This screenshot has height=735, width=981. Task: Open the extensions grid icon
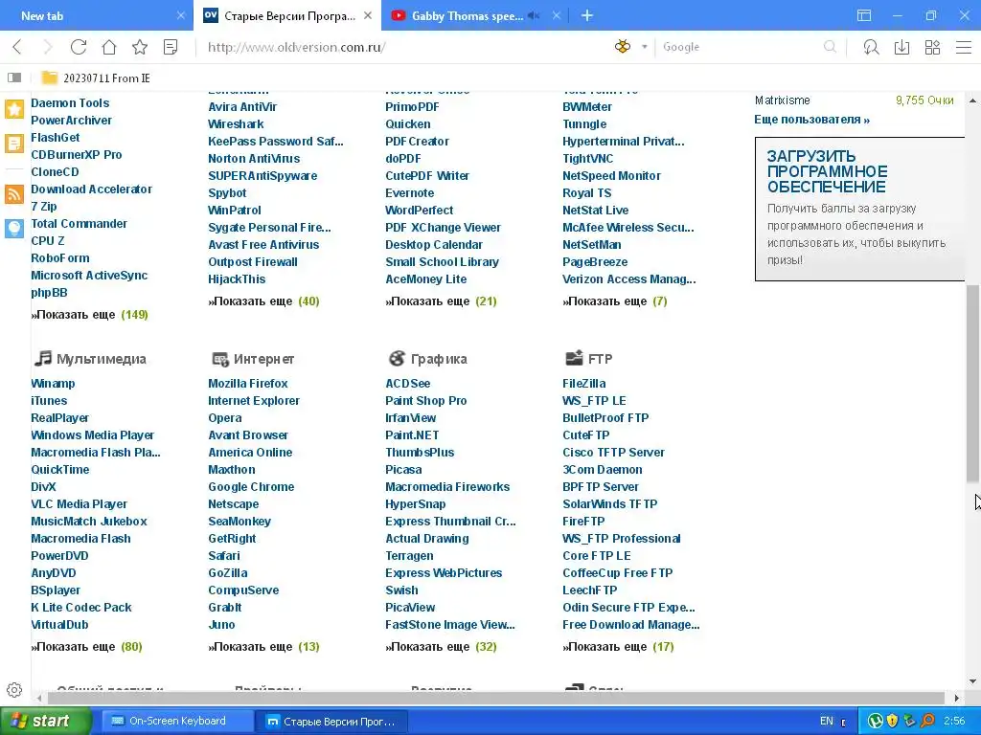[x=932, y=47]
